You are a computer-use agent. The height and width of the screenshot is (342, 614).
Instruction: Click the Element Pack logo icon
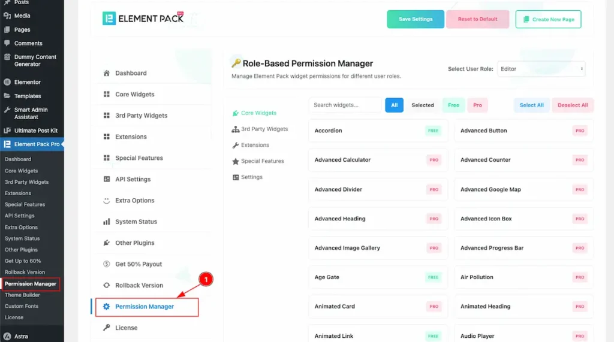(x=109, y=19)
